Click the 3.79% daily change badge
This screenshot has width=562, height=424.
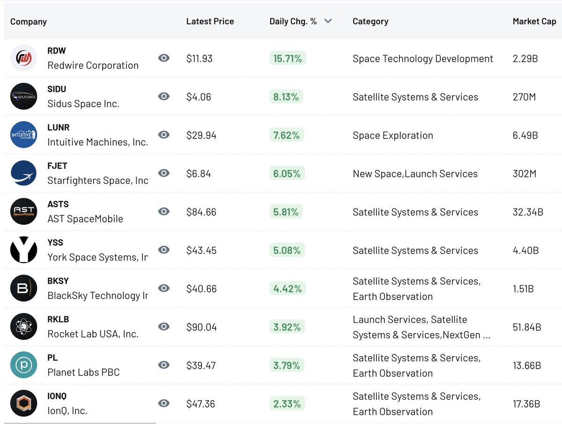tap(287, 365)
